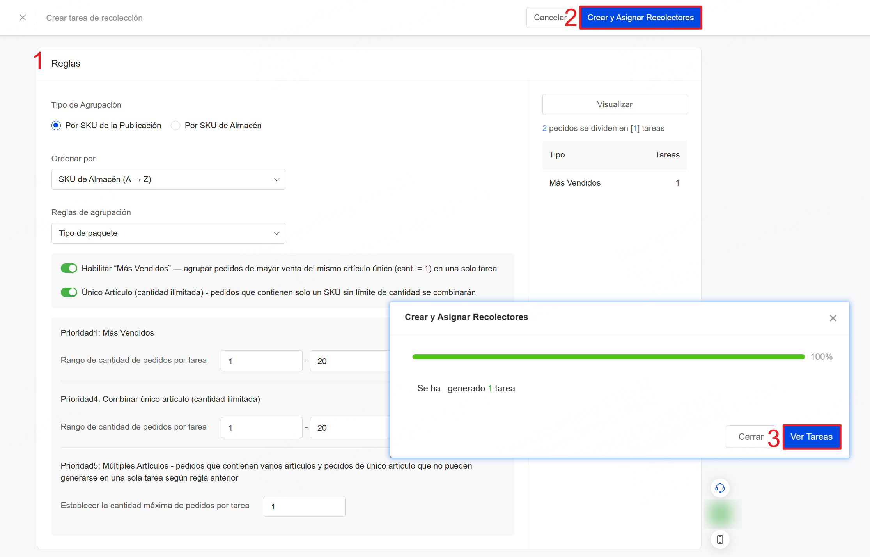The image size is (870, 557).
Task: Click the Cancelar button
Action: pyautogui.click(x=550, y=18)
